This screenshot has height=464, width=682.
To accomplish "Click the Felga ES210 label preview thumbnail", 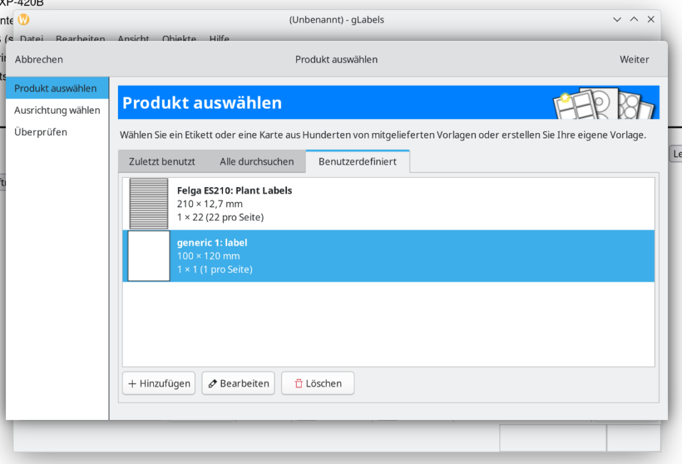I will click(x=149, y=204).
